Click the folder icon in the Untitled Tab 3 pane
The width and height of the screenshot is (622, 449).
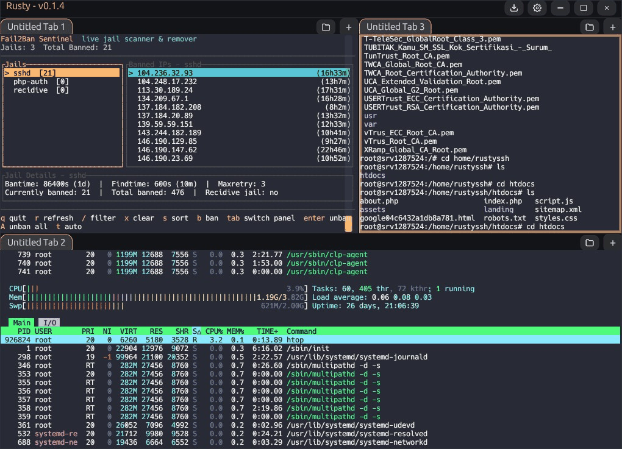click(x=589, y=27)
